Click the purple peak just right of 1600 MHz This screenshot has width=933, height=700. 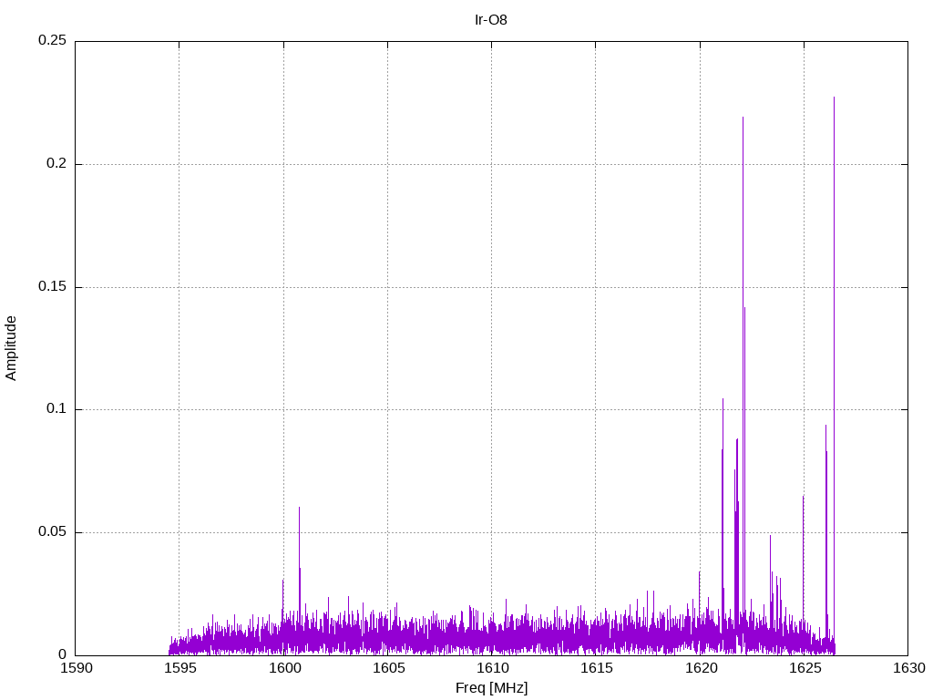click(x=299, y=509)
